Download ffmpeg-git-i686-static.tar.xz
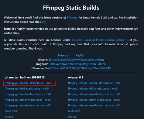This screenshot has width=144, height=119. 22,89
